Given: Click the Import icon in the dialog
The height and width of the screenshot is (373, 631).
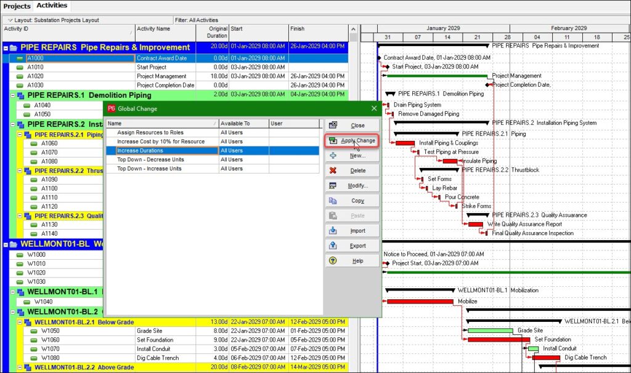Looking at the screenshot, I should (333, 231).
